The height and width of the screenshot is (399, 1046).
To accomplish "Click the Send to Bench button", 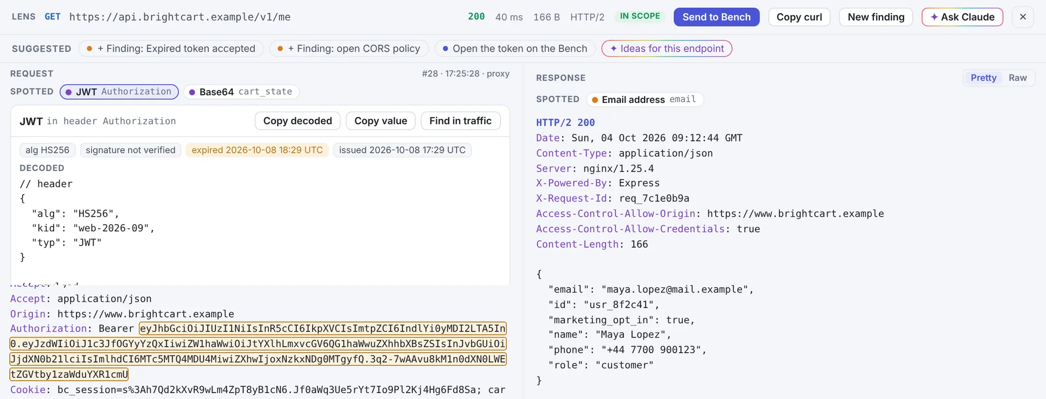I will point(716,17).
